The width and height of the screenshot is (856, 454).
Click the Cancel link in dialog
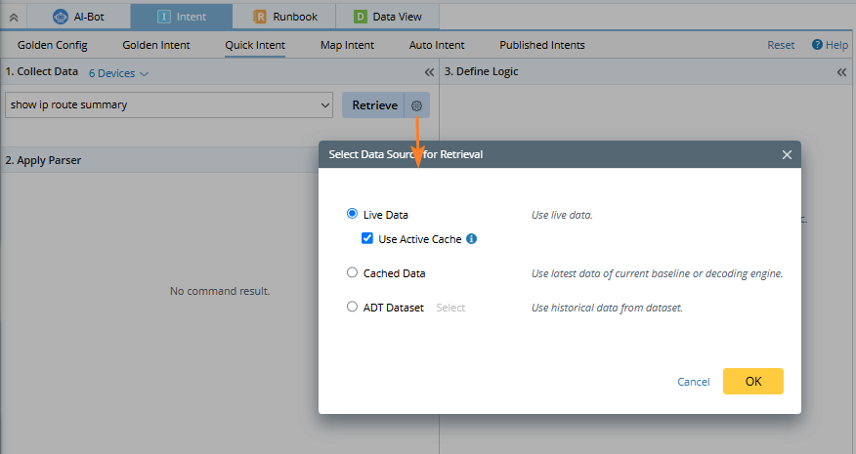tap(693, 382)
